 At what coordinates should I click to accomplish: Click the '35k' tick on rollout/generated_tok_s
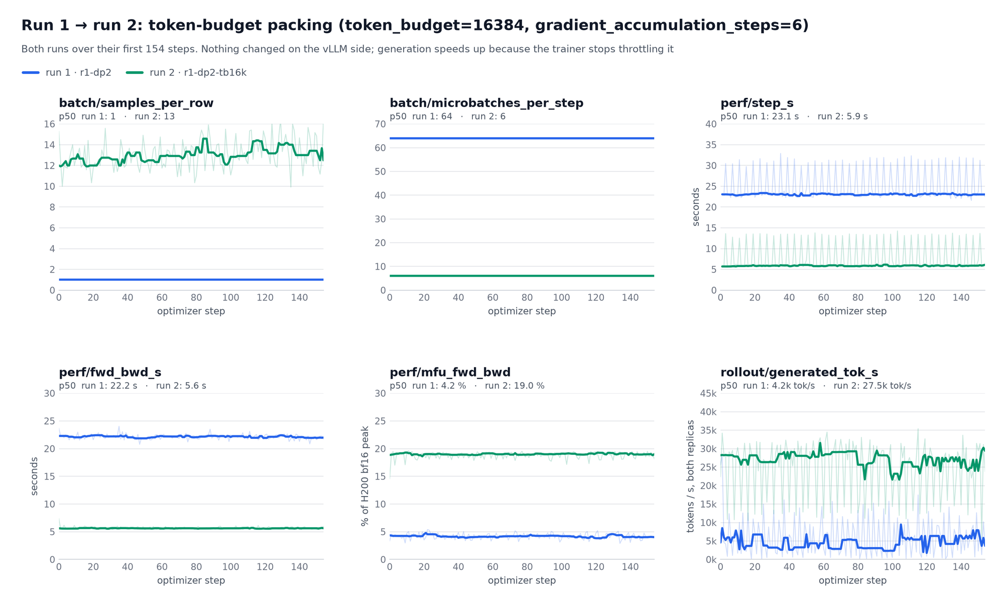(x=708, y=430)
